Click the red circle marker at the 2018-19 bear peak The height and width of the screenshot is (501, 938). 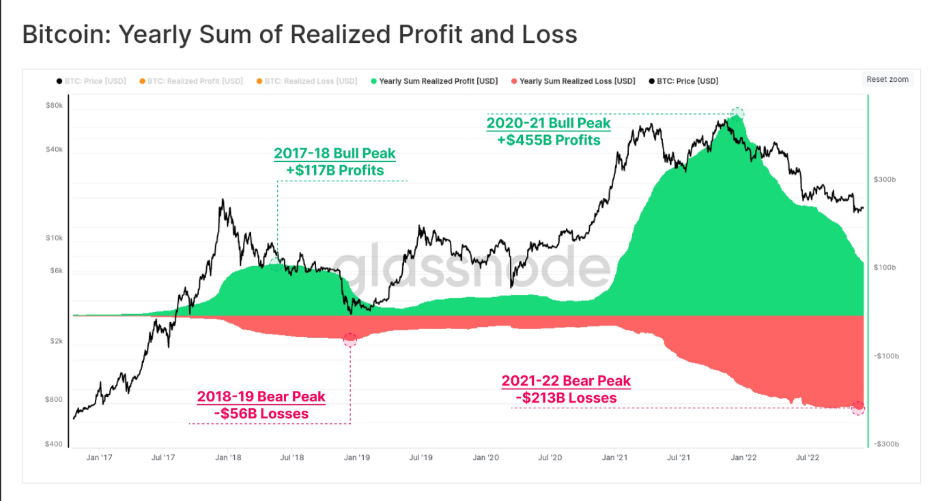pyautogui.click(x=350, y=339)
